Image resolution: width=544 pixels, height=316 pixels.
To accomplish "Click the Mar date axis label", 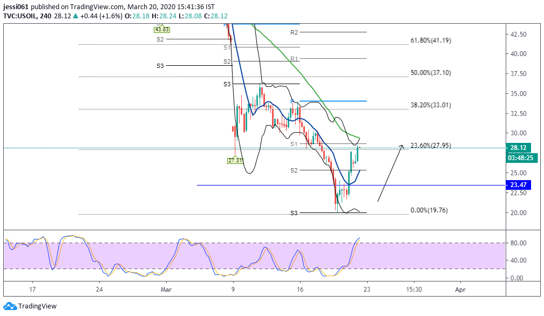I will (x=166, y=290).
